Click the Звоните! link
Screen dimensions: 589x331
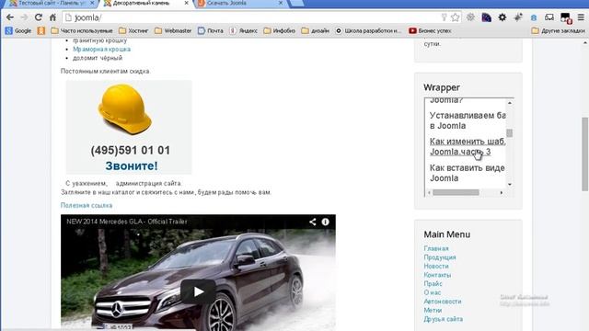pos(131,165)
